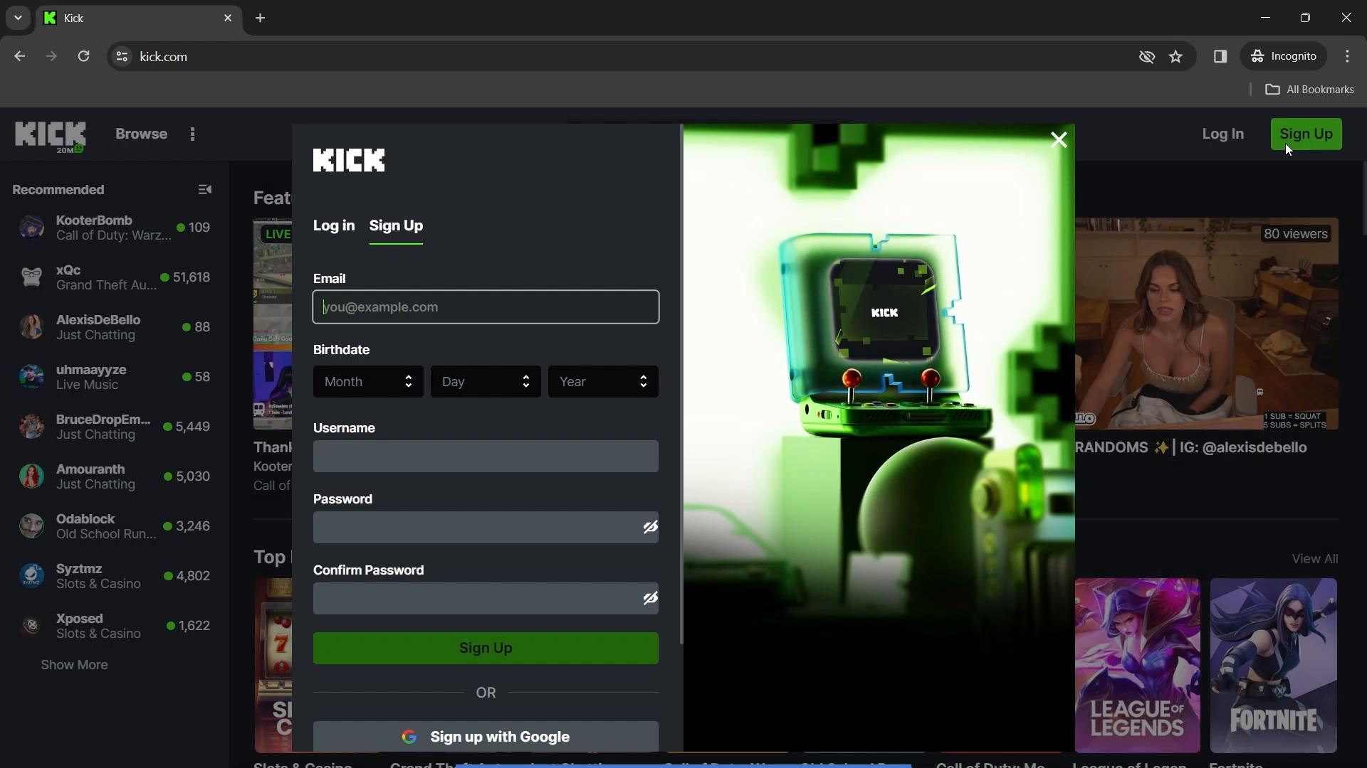Image resolution: width=1367 pixels, height=768 pixels.
Task: Switch to the Log in tab
Action: pos(334,225)
